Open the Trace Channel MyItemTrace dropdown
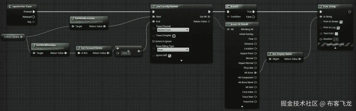Screen dimensions: 356x111 173,30
